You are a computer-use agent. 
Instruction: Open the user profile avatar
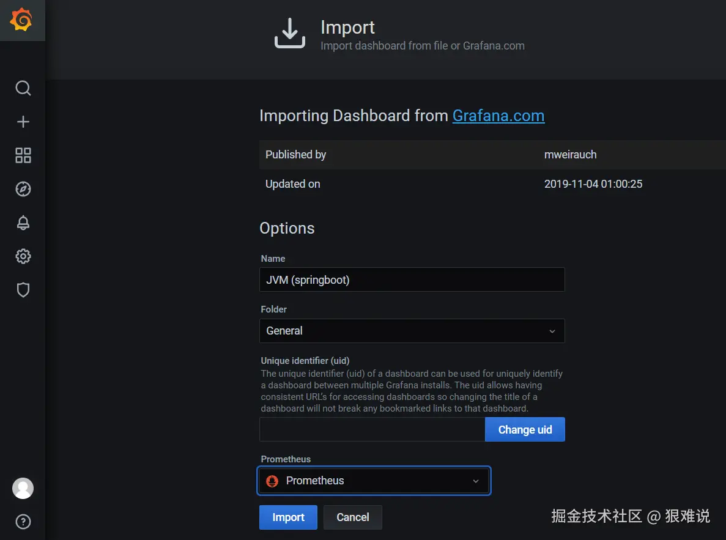[x=23, y=488]
